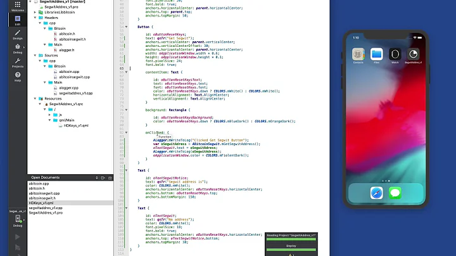This screenshot has width=456, height=256.
Task: Open SegwitAddres_v1.pro in project tree
Action: (x=61, y=7)
